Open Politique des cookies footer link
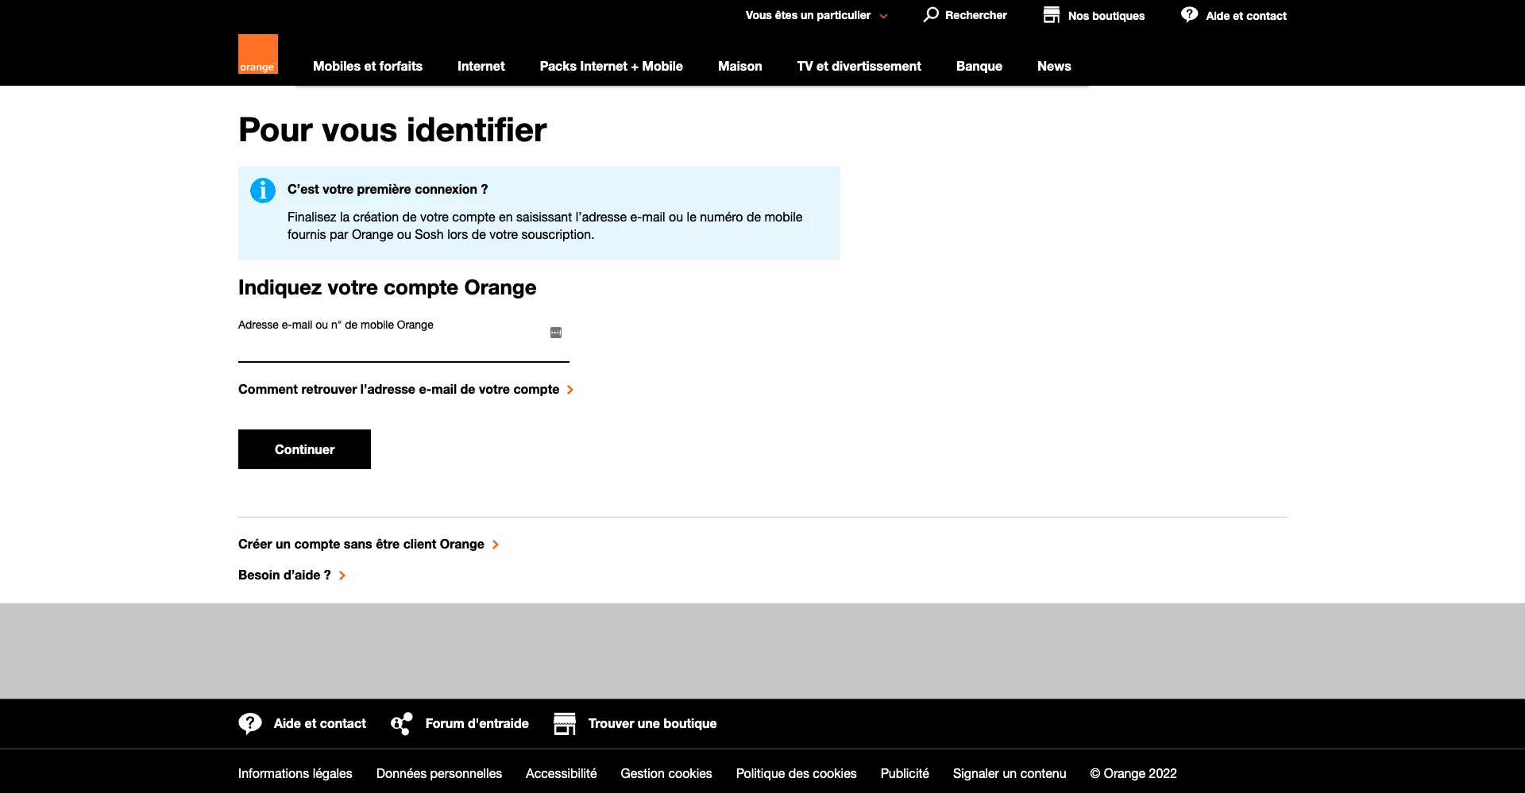The image size is (1525, 793). 797,773
